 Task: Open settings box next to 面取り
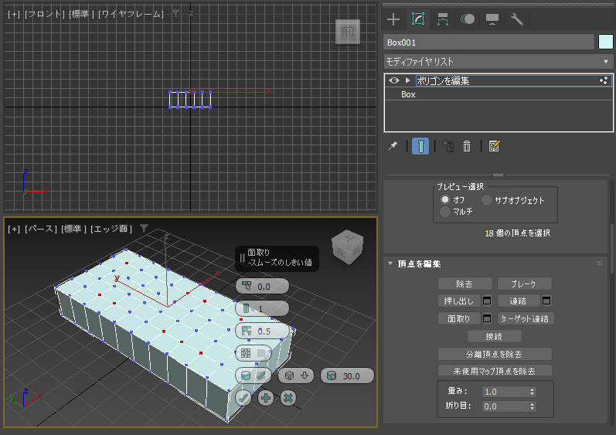pos(487,318)
